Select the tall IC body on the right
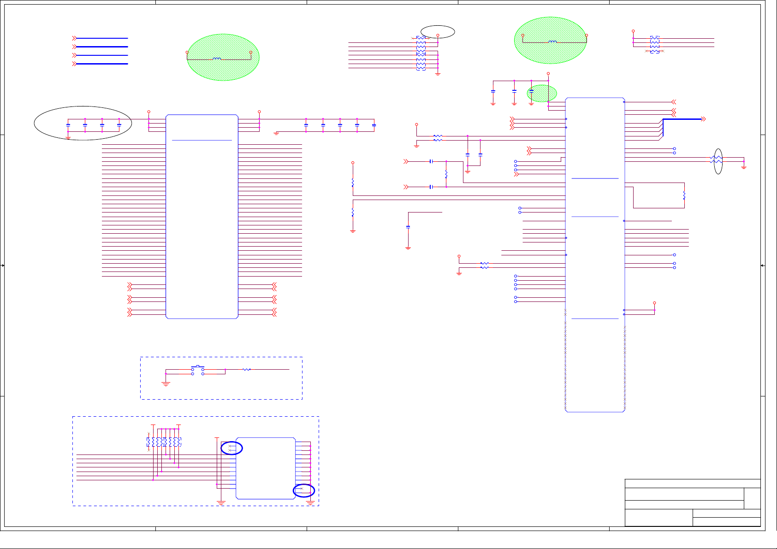The width and height of the screenshot is (777, 549). (595, 255)
